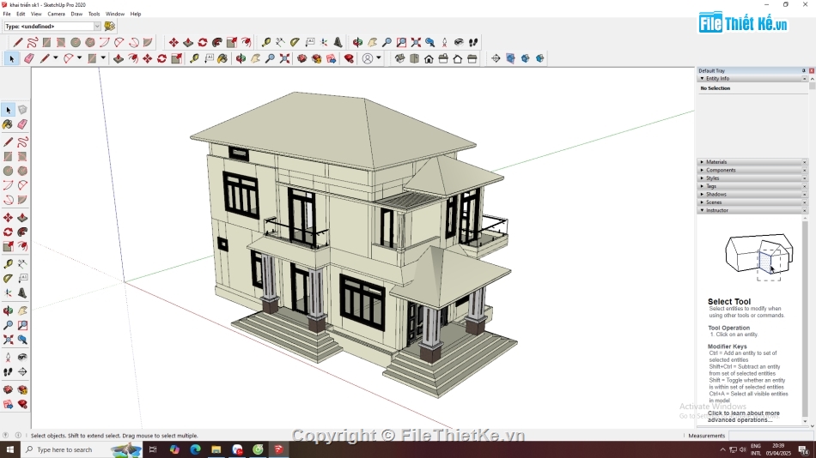Switch to the Front view house icon
The image size is (816, 458).
(x=429, y=58)
